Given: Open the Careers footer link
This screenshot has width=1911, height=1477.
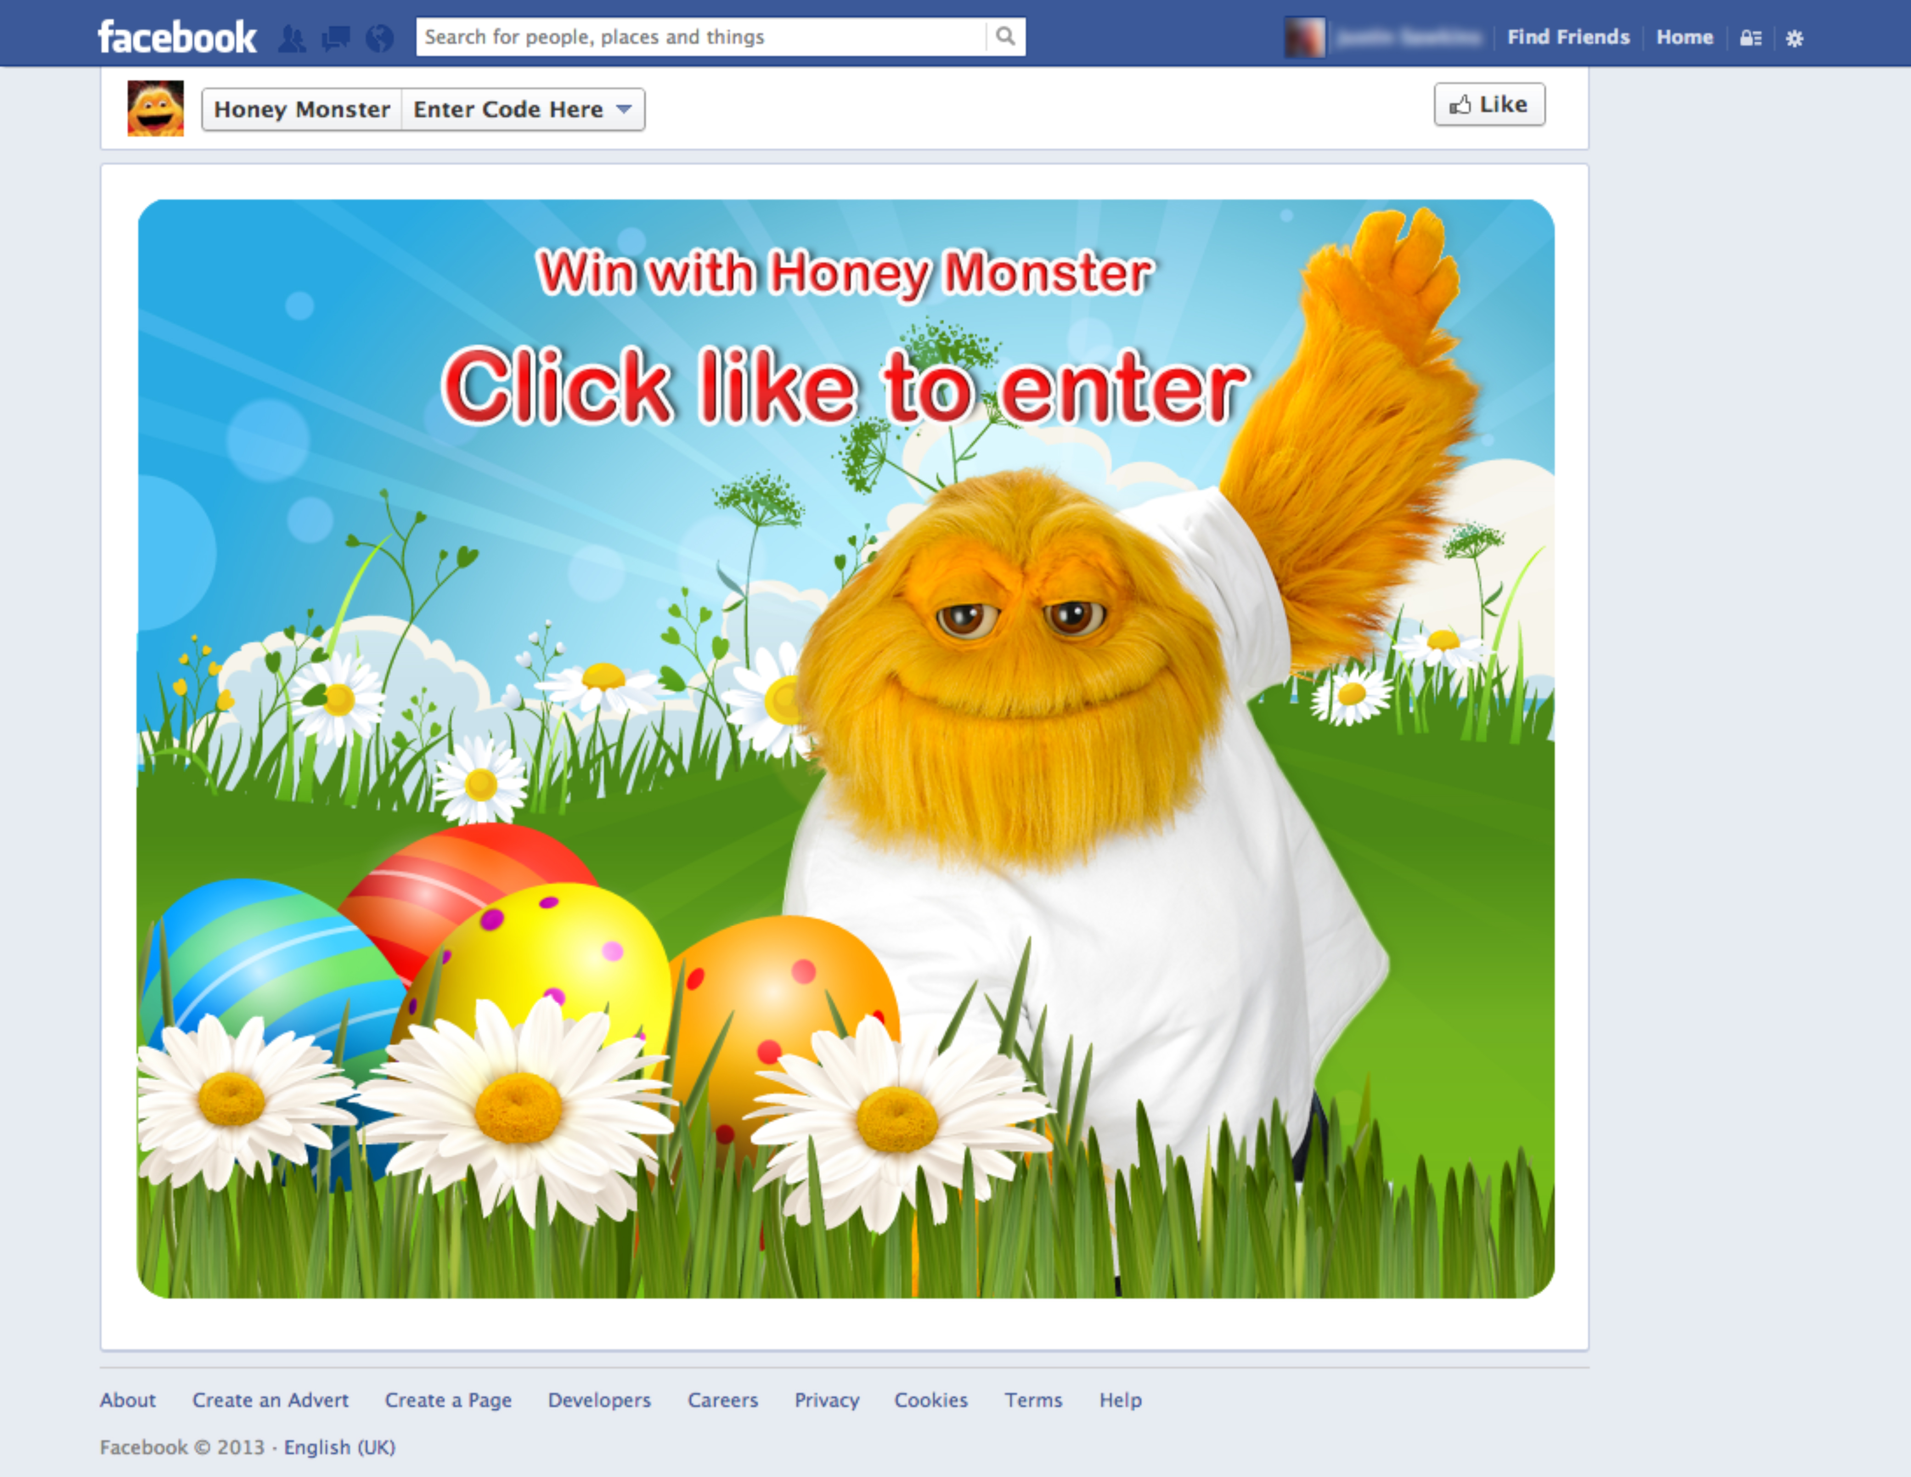Looking at the screenshot, I should tap(723, 1400).
